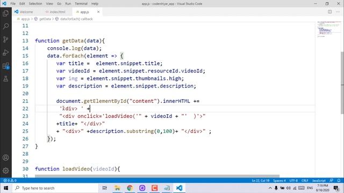Click the feedback icon in status bar
Image resolution: width=344 pixels, height=193 pixels.
(331, 181)
